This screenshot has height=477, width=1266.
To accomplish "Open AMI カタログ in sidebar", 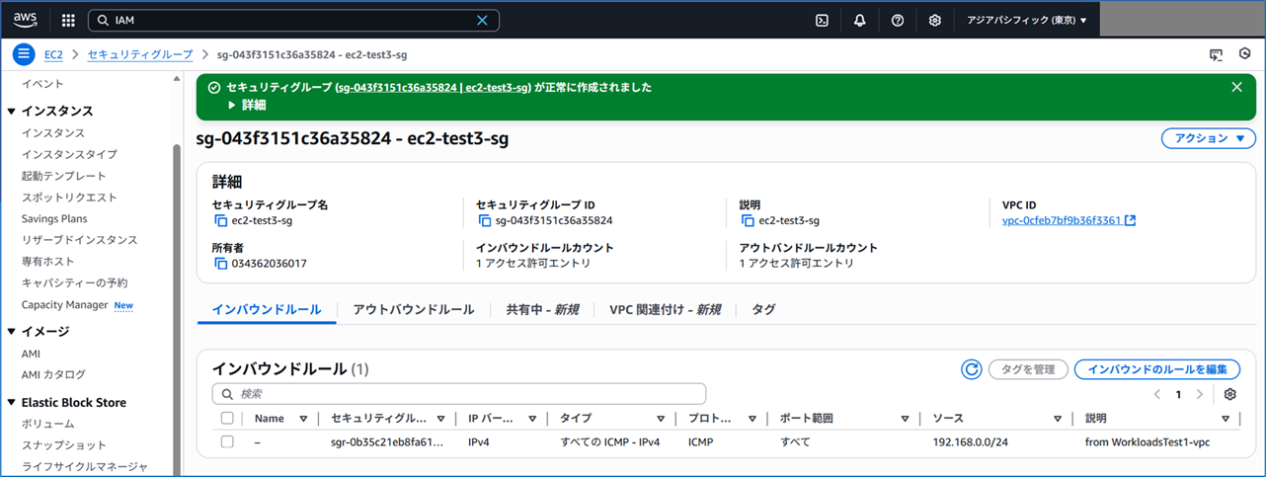I will click(x=53, y=374).
